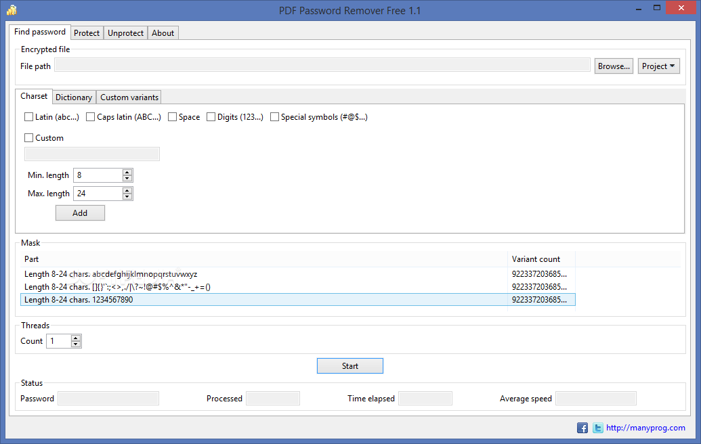Select the Find password tab
This screenshot has width=701, height=444.
pyautogui.click(x=40, y=32)
